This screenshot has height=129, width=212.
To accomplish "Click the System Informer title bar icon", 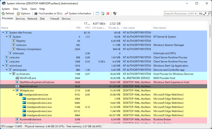I will pos(4,3).
